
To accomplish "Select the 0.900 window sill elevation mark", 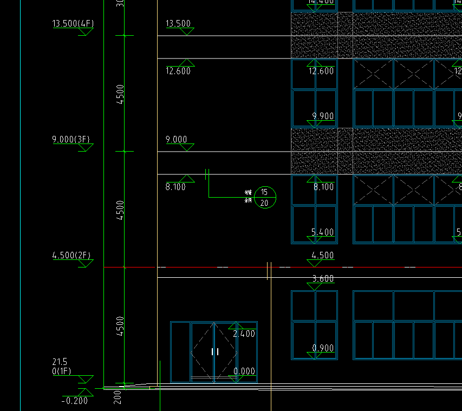I will (x=323, y=348).
